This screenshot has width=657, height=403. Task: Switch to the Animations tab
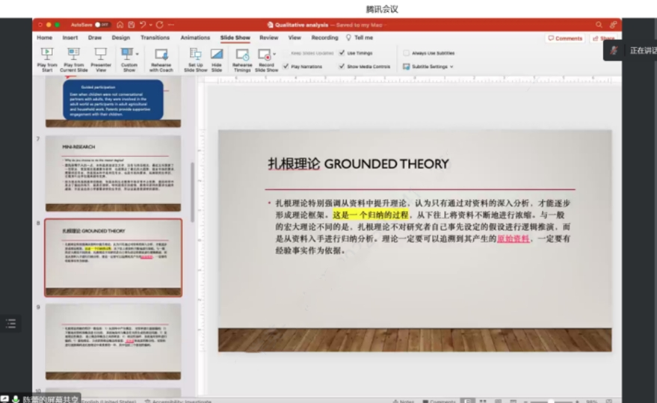tap(195, 37)
